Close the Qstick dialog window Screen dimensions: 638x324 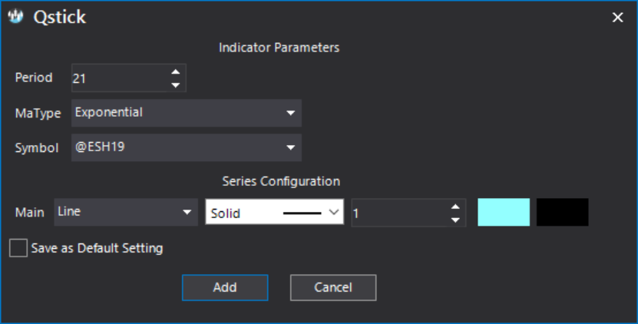point(618,17)
